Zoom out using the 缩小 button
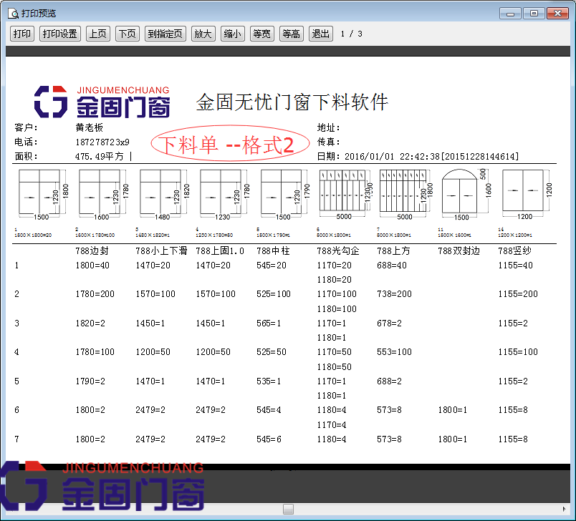This screenshot has height=521, width=576. (232, 33)
